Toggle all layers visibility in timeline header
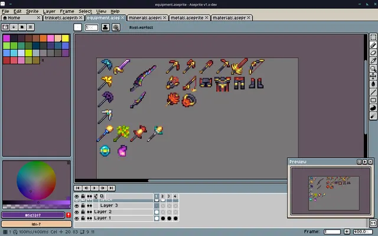Screen dimensions: 378x236 (77, 196)
